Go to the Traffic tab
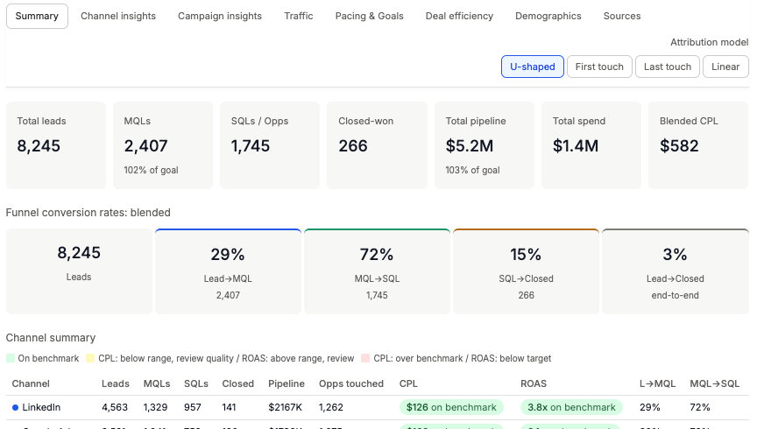Image resolution: width=764 pixels, height=429 pixels. 299,16
